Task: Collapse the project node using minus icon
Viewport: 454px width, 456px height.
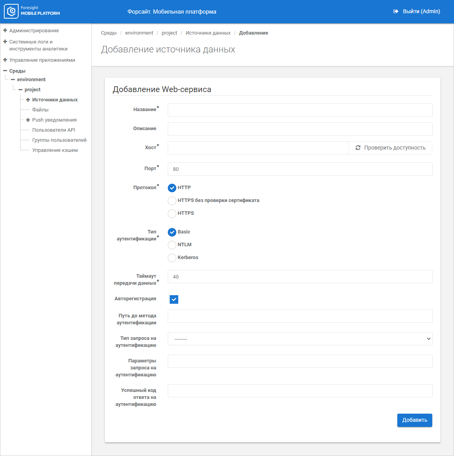Action: (20, 89)
